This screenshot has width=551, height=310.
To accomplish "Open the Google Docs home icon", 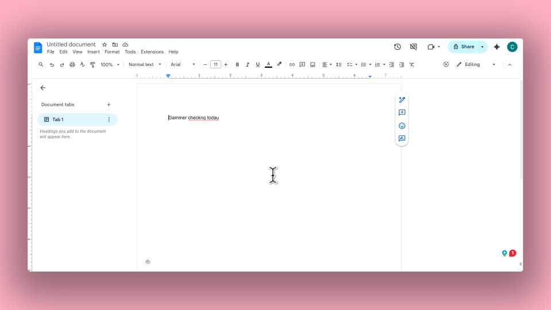I will click(x=38, y=48).
